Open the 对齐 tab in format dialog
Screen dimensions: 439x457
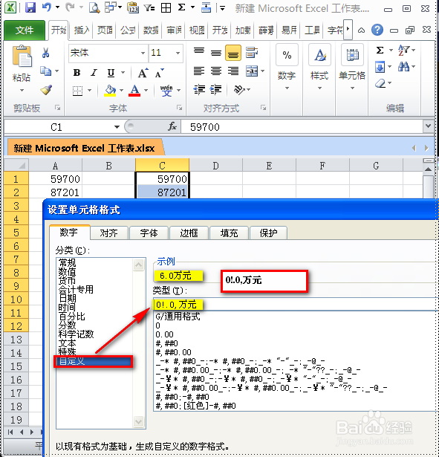[109, 233]
